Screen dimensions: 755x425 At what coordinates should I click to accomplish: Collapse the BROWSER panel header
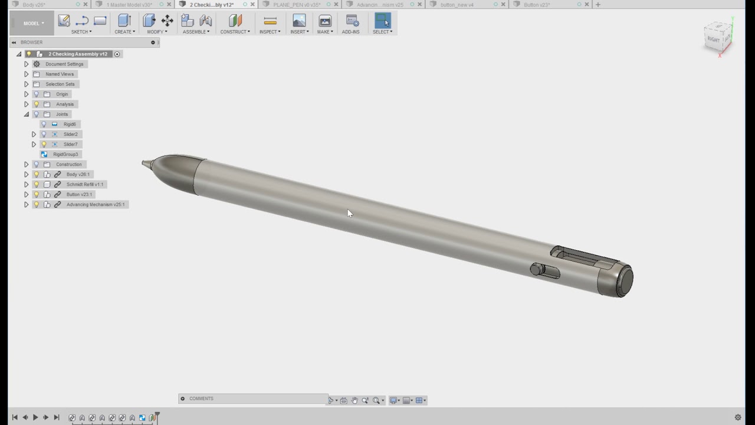click(x=14, y=42)
